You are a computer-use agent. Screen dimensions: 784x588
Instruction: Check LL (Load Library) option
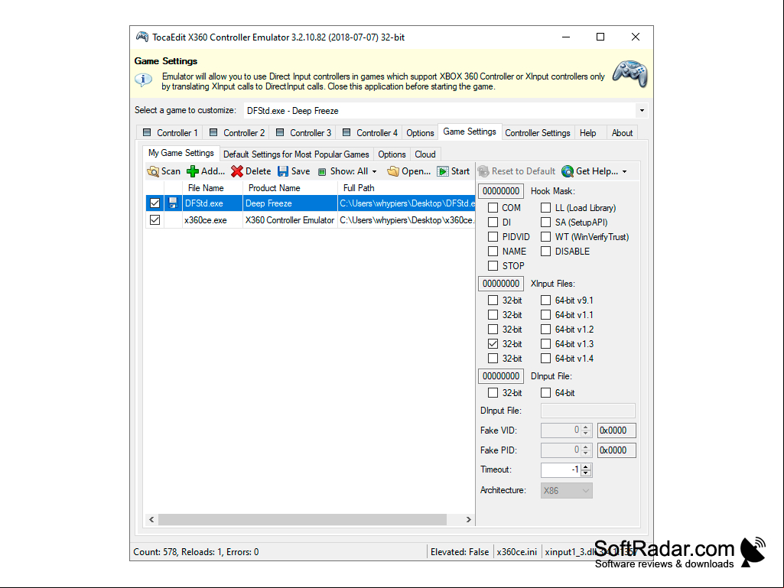pyautogui.click(x=546, y=207)
